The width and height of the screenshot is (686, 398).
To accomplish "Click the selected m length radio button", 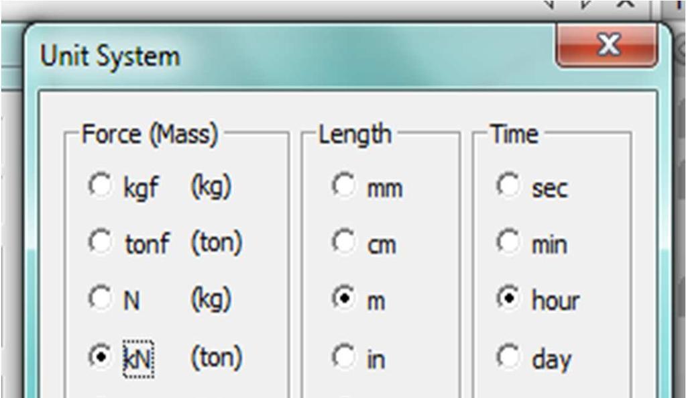I will click(344, 298).
